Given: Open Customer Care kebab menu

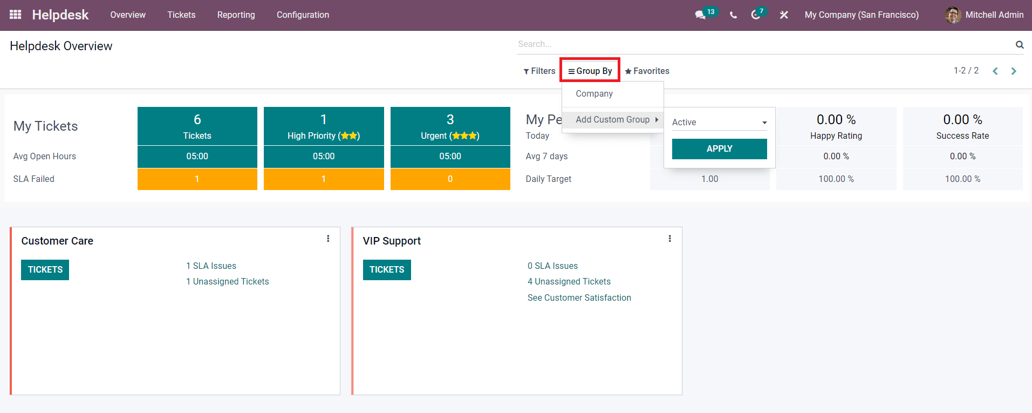Looking at the screenshot, I should tap(328, 239).
